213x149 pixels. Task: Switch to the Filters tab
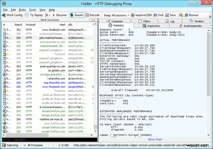144,21
